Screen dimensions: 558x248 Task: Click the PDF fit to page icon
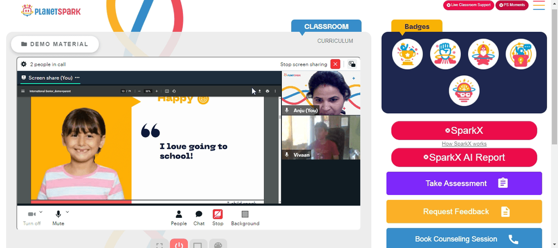point(167,91)
